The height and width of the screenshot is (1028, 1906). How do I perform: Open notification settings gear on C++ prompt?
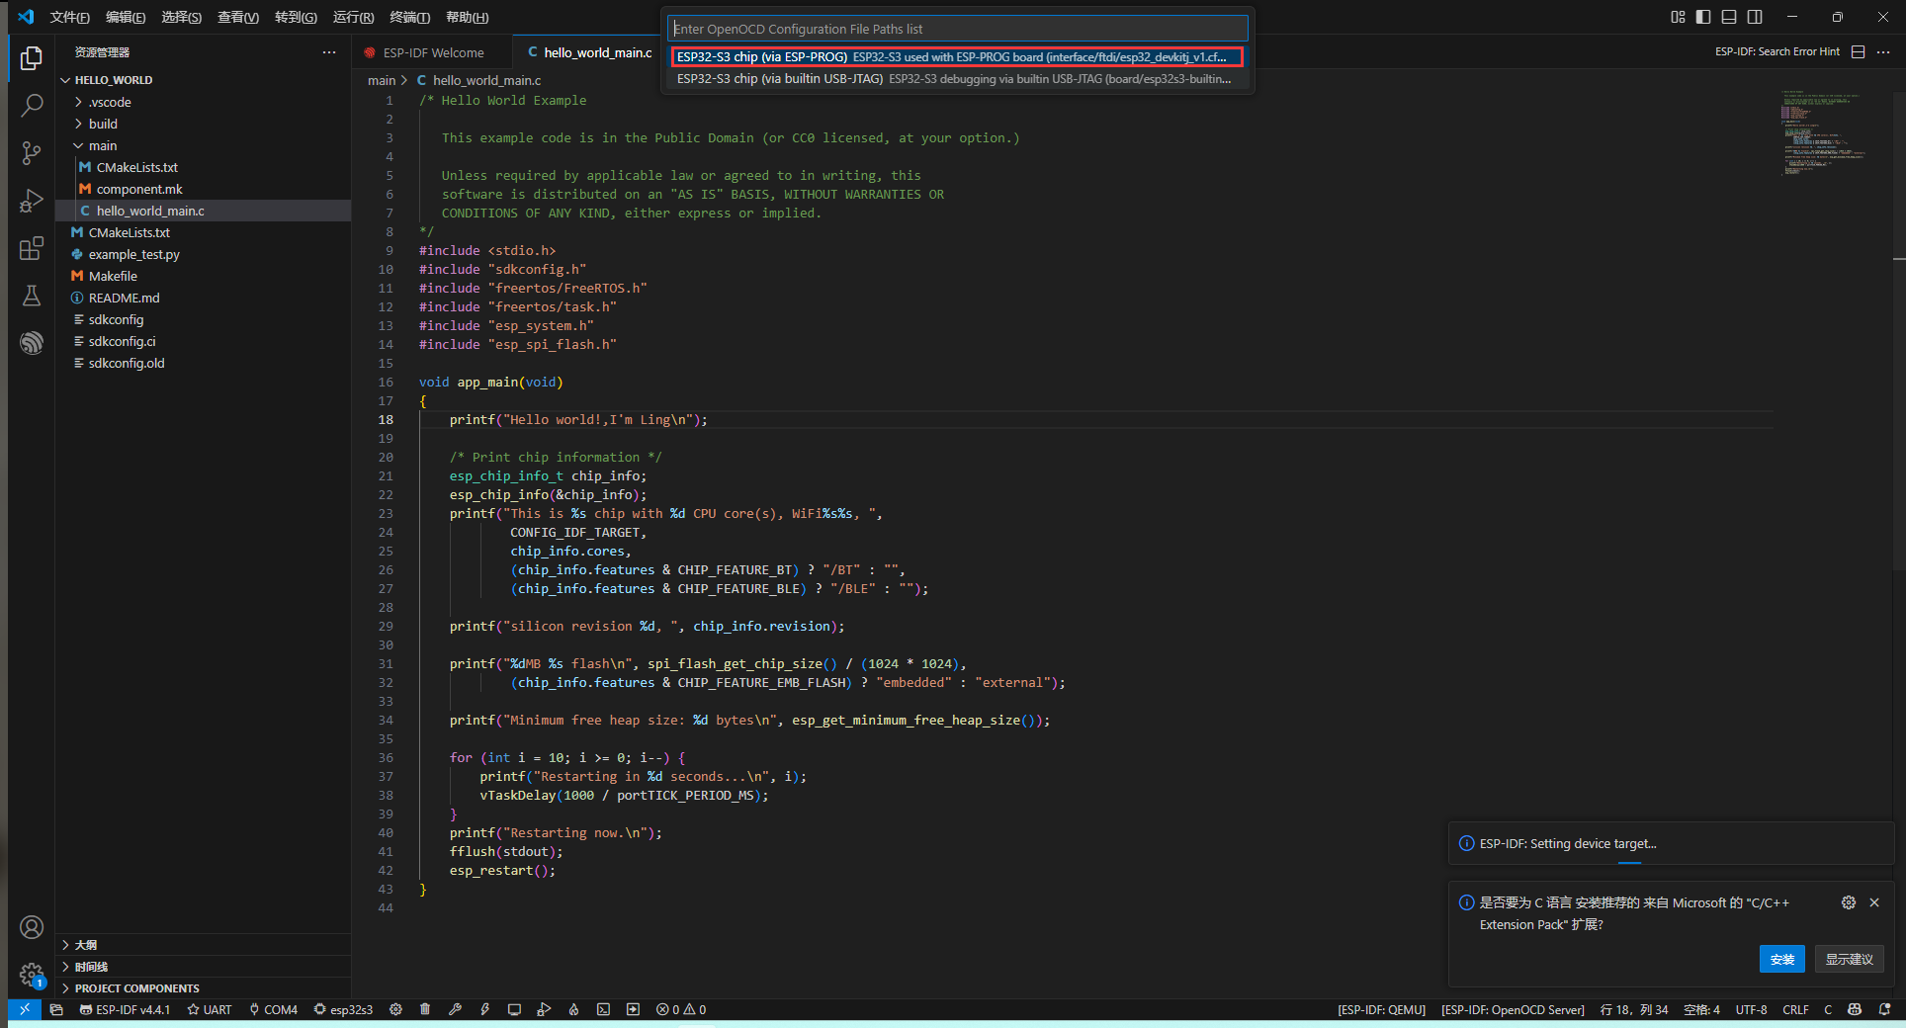[x=1849, y=902]
